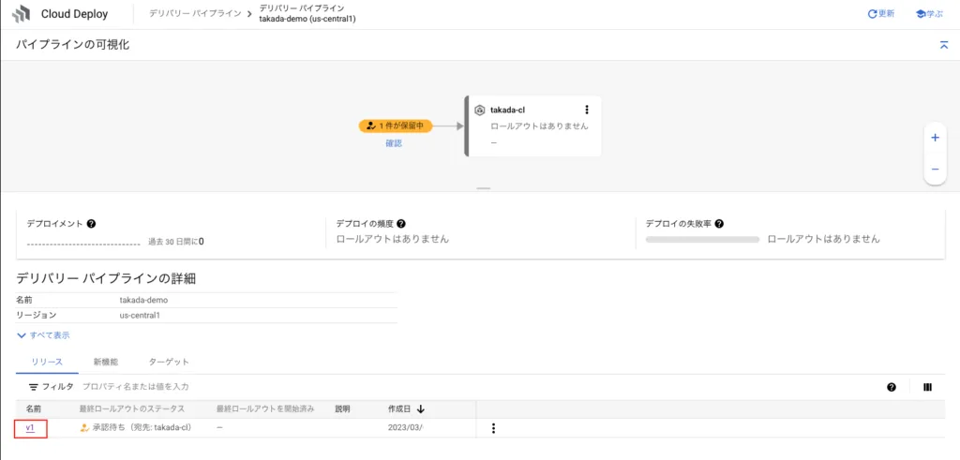Click the 2023/03 creation date cell
This screenshot has width=960, height=460.
[406, 428]
